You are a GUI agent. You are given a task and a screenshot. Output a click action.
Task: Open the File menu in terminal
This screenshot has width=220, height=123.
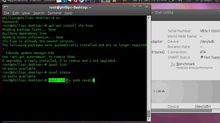[x=7, y=13]
